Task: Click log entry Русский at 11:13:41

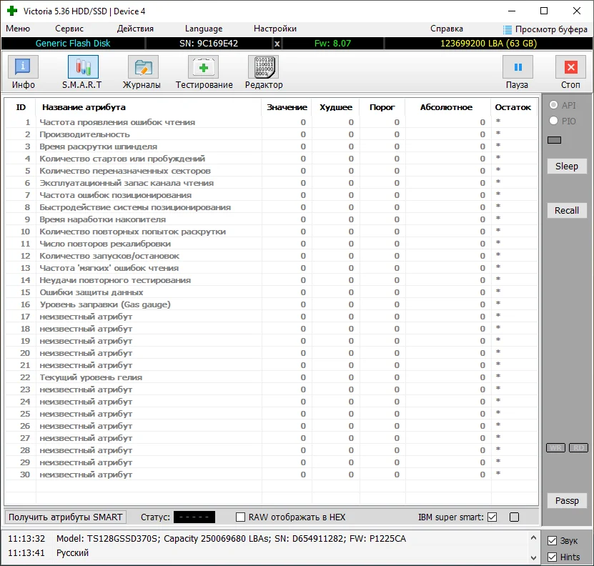Action: click(x=72, y=552)
